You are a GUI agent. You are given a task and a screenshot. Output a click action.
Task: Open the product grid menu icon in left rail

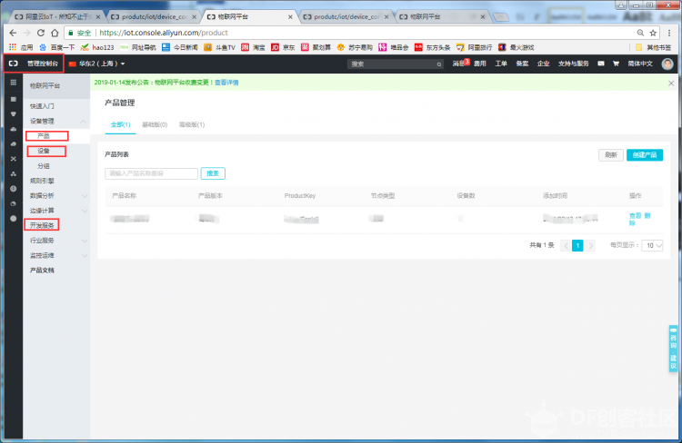click(13, 83)
